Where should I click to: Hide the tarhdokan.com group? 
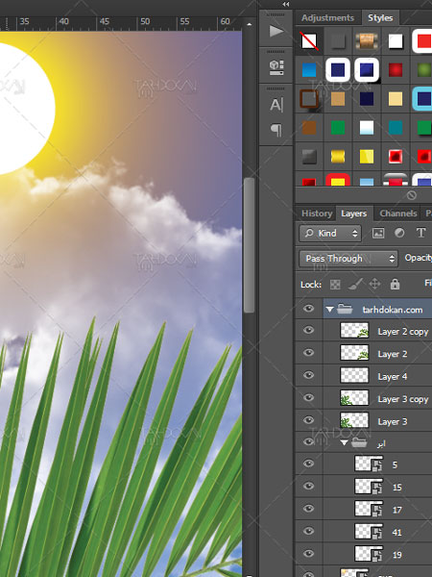tap(308, 308)
